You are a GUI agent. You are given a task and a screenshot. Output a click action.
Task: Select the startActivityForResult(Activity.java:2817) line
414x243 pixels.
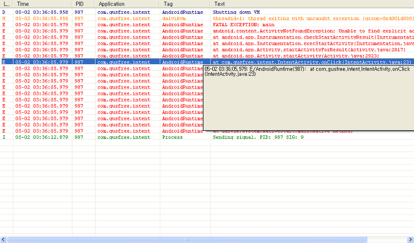pos(207,50)
